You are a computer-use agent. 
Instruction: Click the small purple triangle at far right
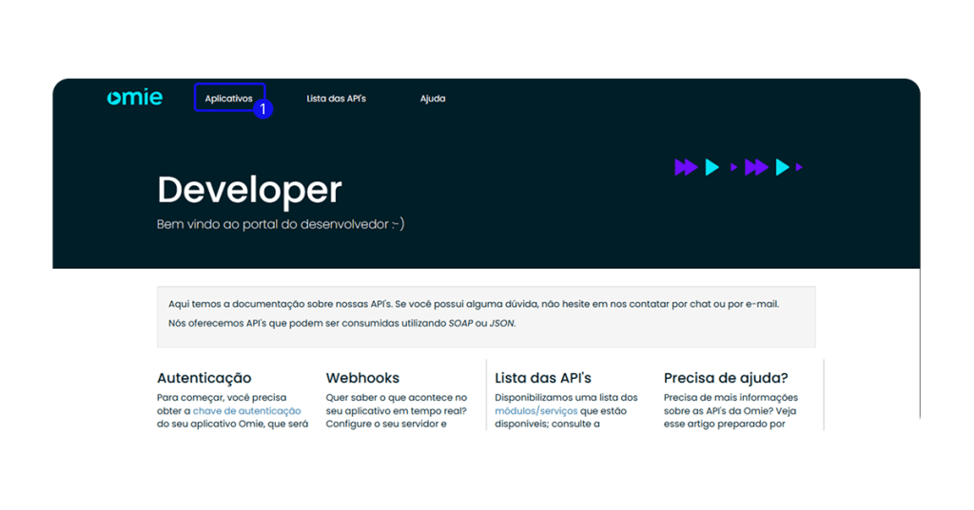[x=799, y=168]
